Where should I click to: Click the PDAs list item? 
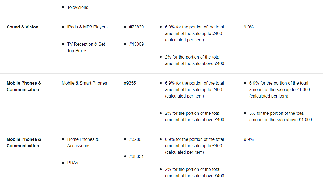[x=73, y=163]
